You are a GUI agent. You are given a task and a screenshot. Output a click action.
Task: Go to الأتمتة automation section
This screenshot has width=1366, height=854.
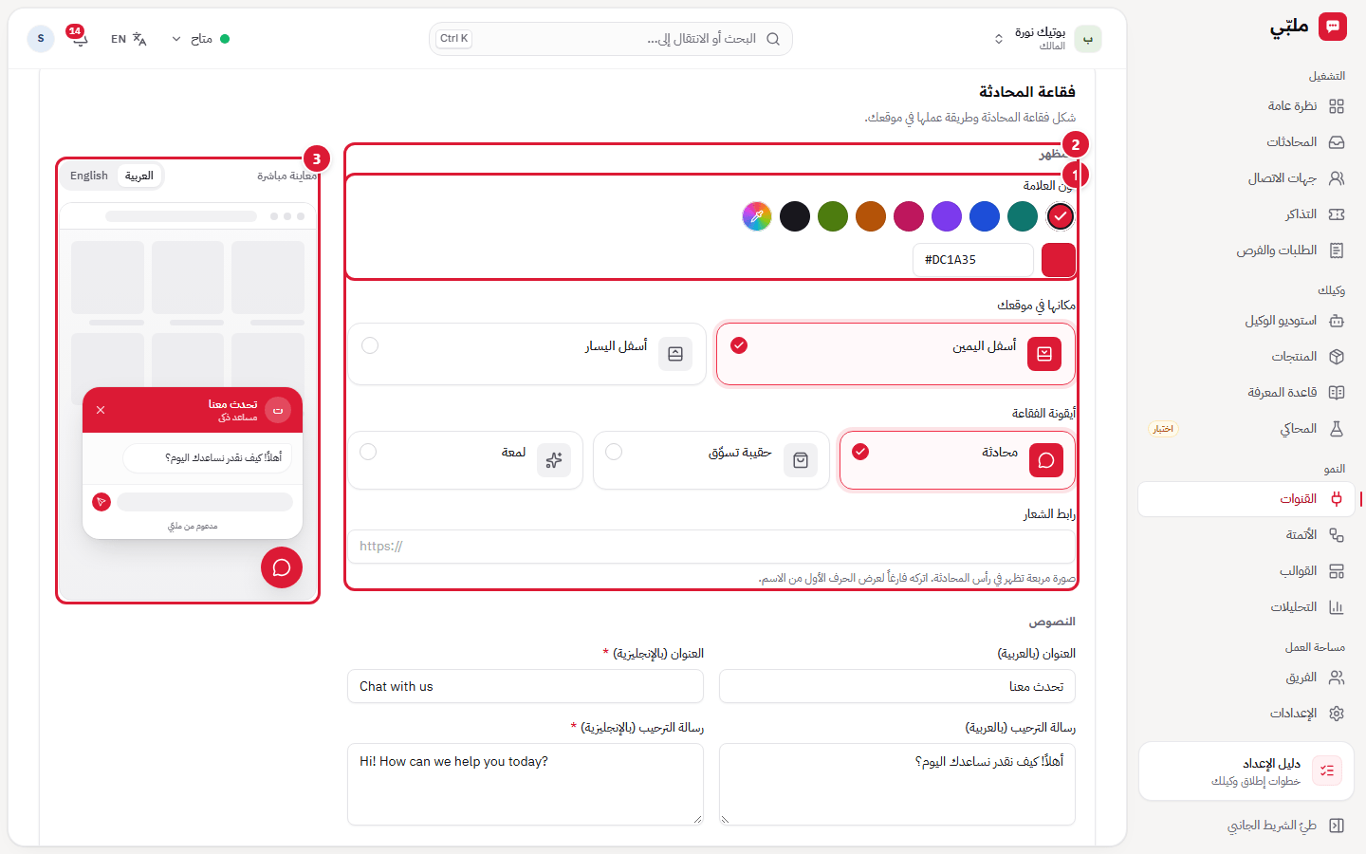tap(1246, 535)
